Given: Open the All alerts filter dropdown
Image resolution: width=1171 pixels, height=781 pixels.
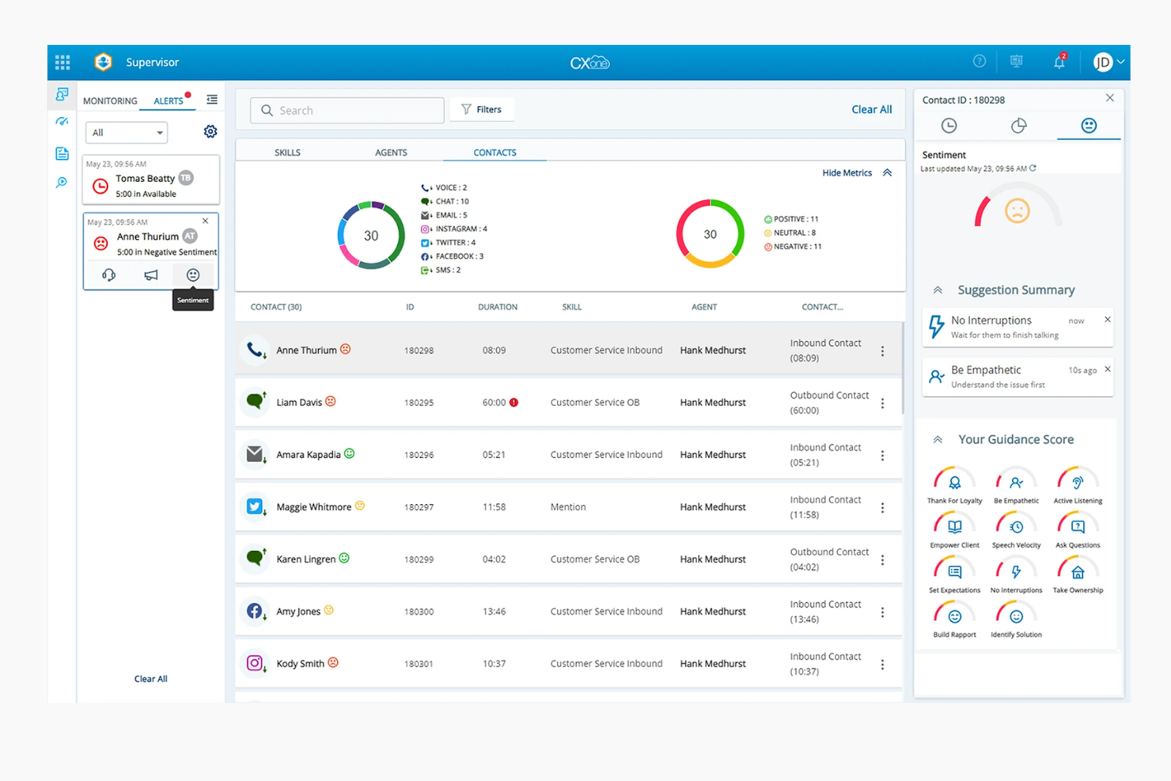Looking at the screenshot, I should (127, 132).
